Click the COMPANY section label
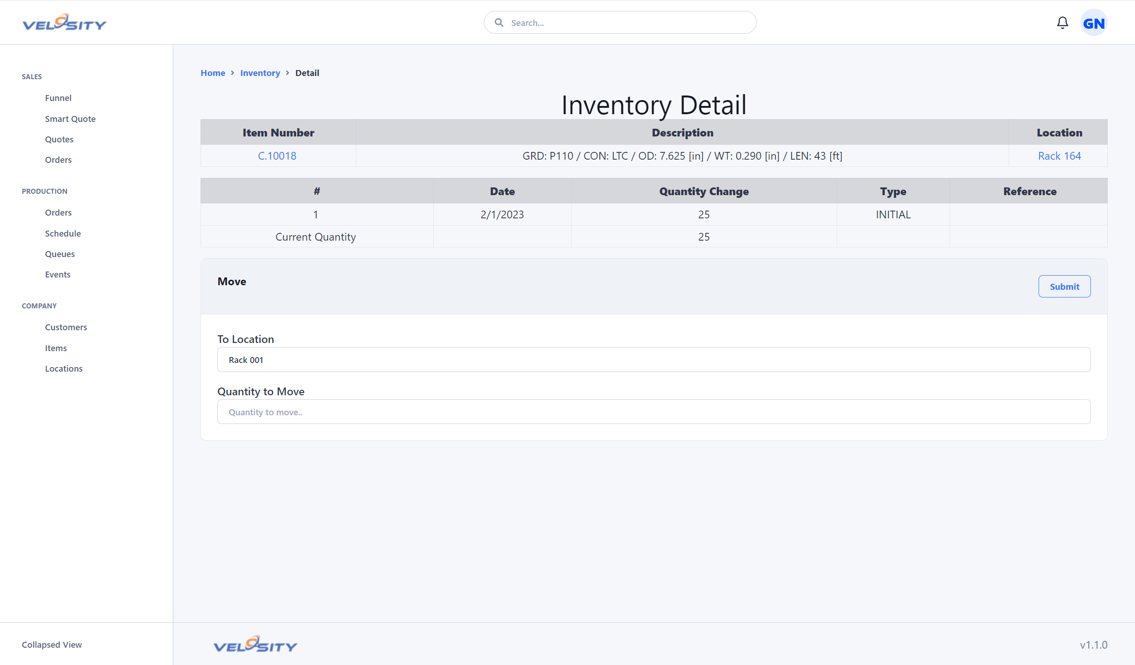This screenshot has height=665, width=1135. pos(39,306)
